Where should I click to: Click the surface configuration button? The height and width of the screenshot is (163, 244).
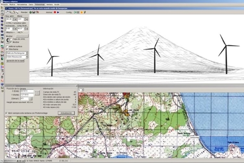[16, 60]
